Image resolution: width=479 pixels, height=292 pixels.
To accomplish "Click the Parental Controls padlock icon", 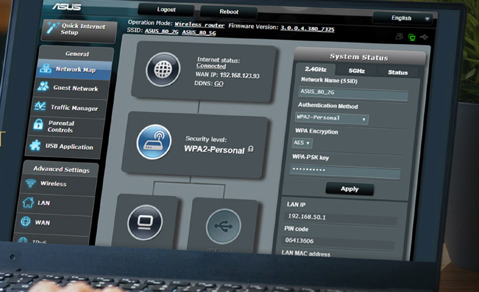I will click(38, 124).
